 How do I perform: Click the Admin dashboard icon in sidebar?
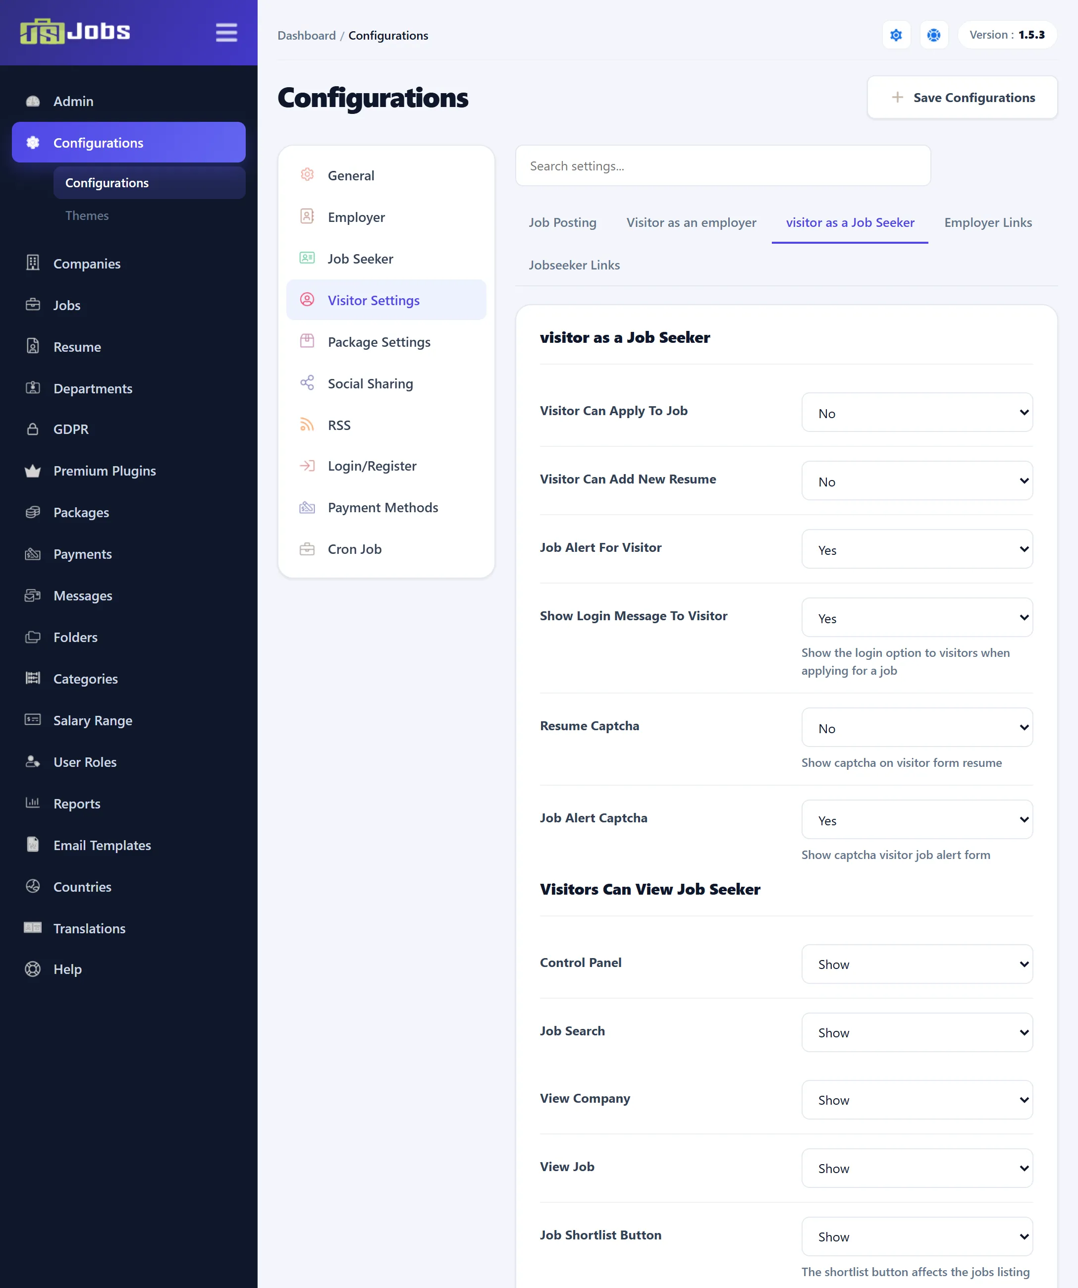point(33,101)
